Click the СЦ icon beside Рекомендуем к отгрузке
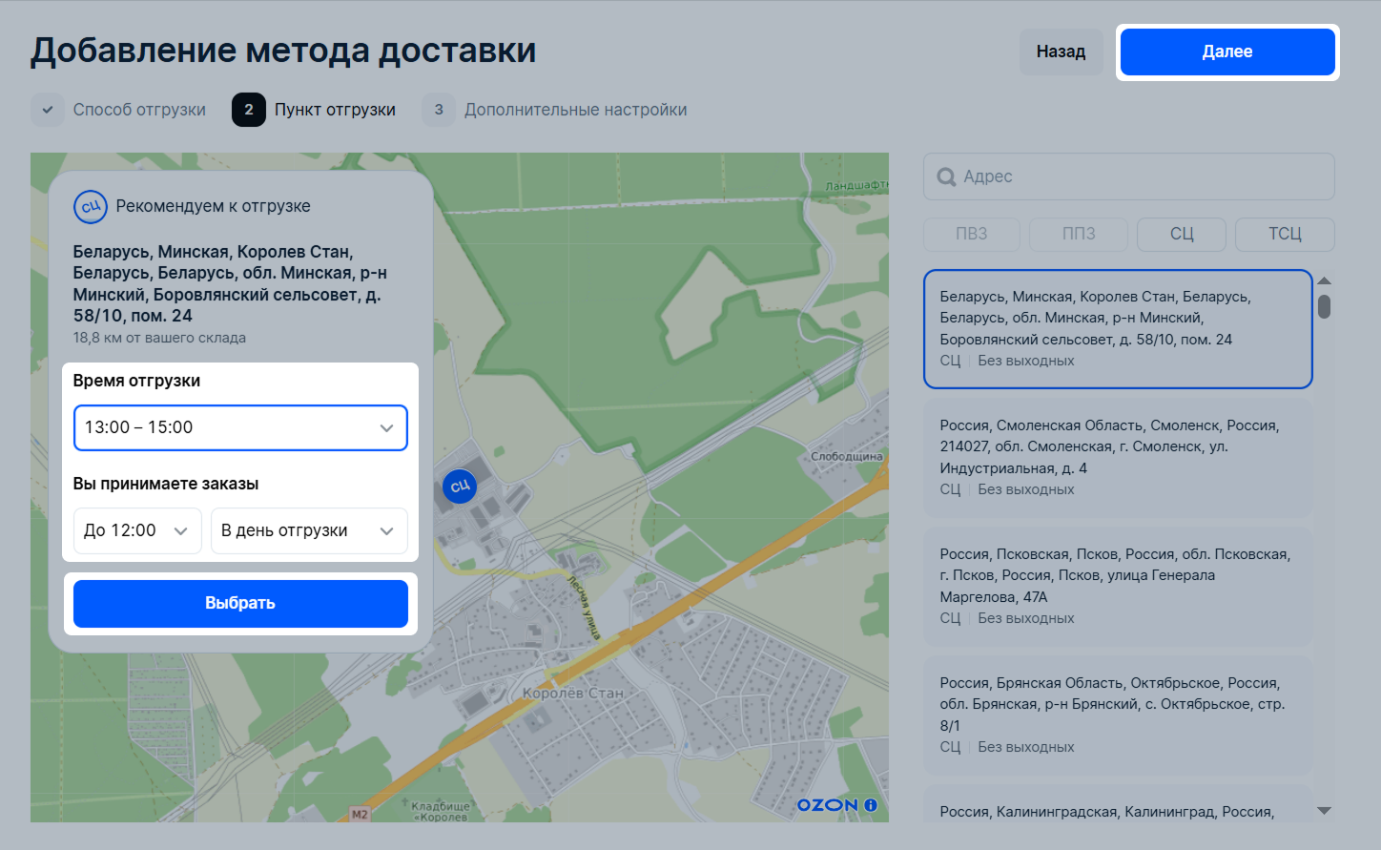 pos(91,207)
